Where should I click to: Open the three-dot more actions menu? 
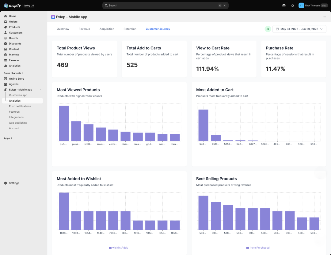324,17
